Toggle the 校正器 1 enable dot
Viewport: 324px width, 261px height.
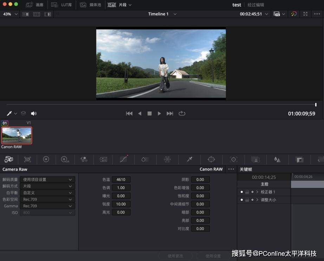[x=242, y=192]
